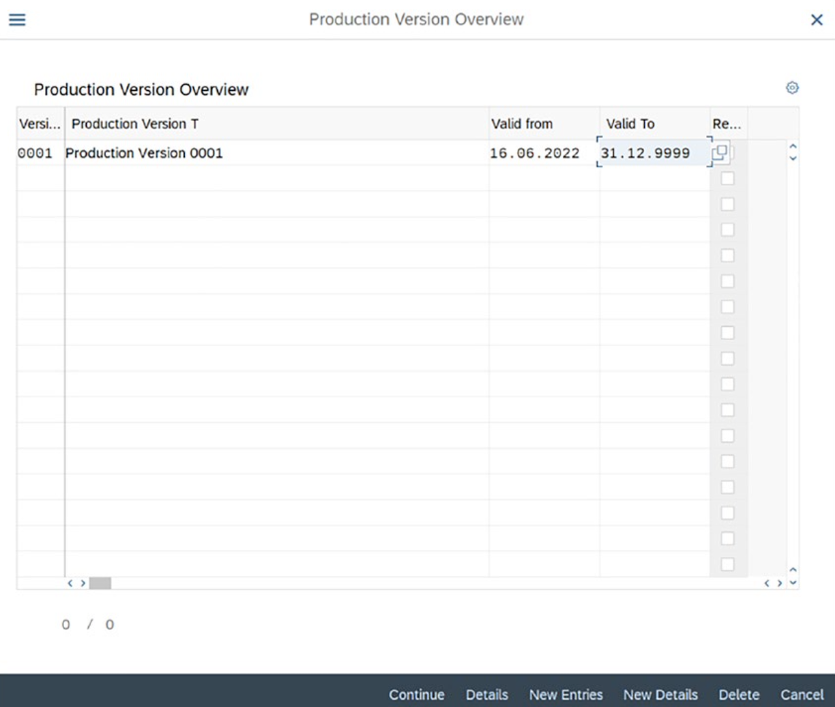
Task: Open the navigation hamburger menu
Action: point(18,19)
